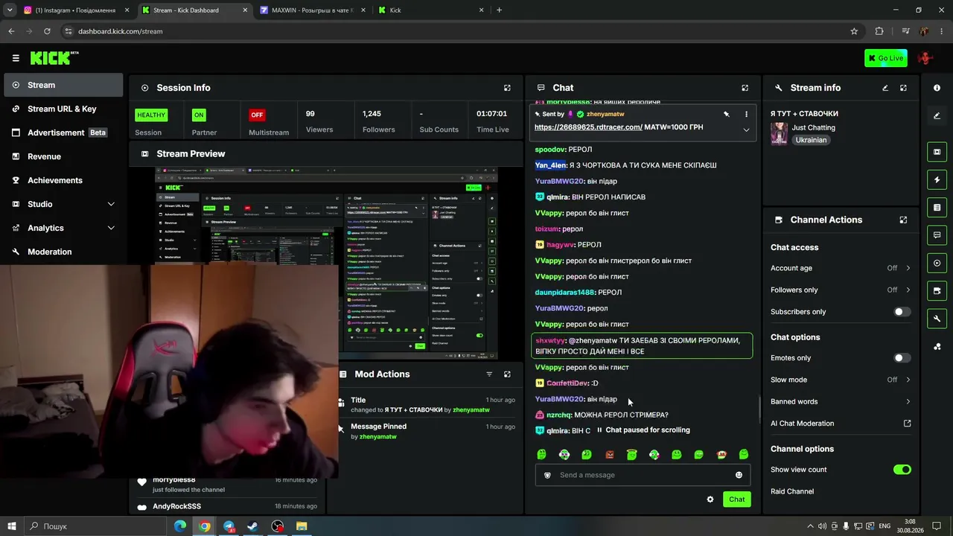This screenshot has height=536, width=953.
Task: Open the hamburger menu beside the Kick logo
Action: [x=16, y=58]
